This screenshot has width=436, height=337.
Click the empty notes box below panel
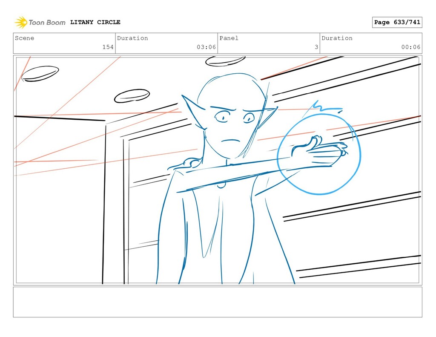click(x=218, y=302)
